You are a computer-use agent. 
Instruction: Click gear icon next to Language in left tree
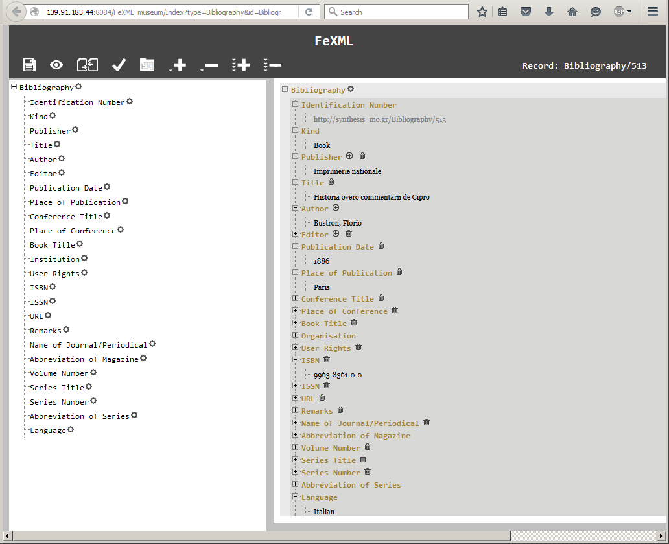pyautogui.click(x=71, y=429)
